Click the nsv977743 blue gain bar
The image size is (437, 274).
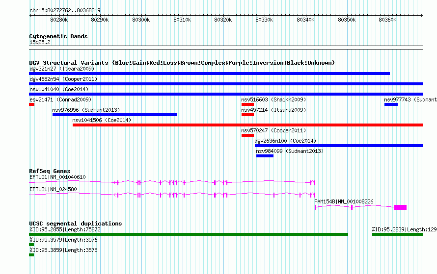point(391,104)
